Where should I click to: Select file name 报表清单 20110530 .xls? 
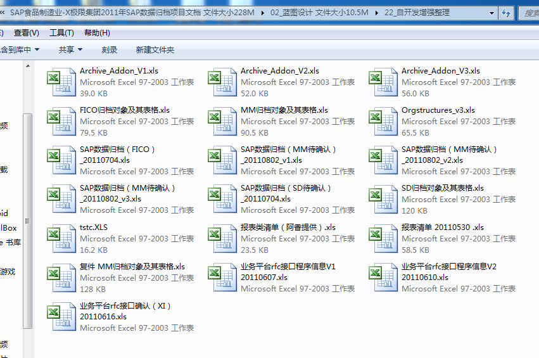click(443, 227)
